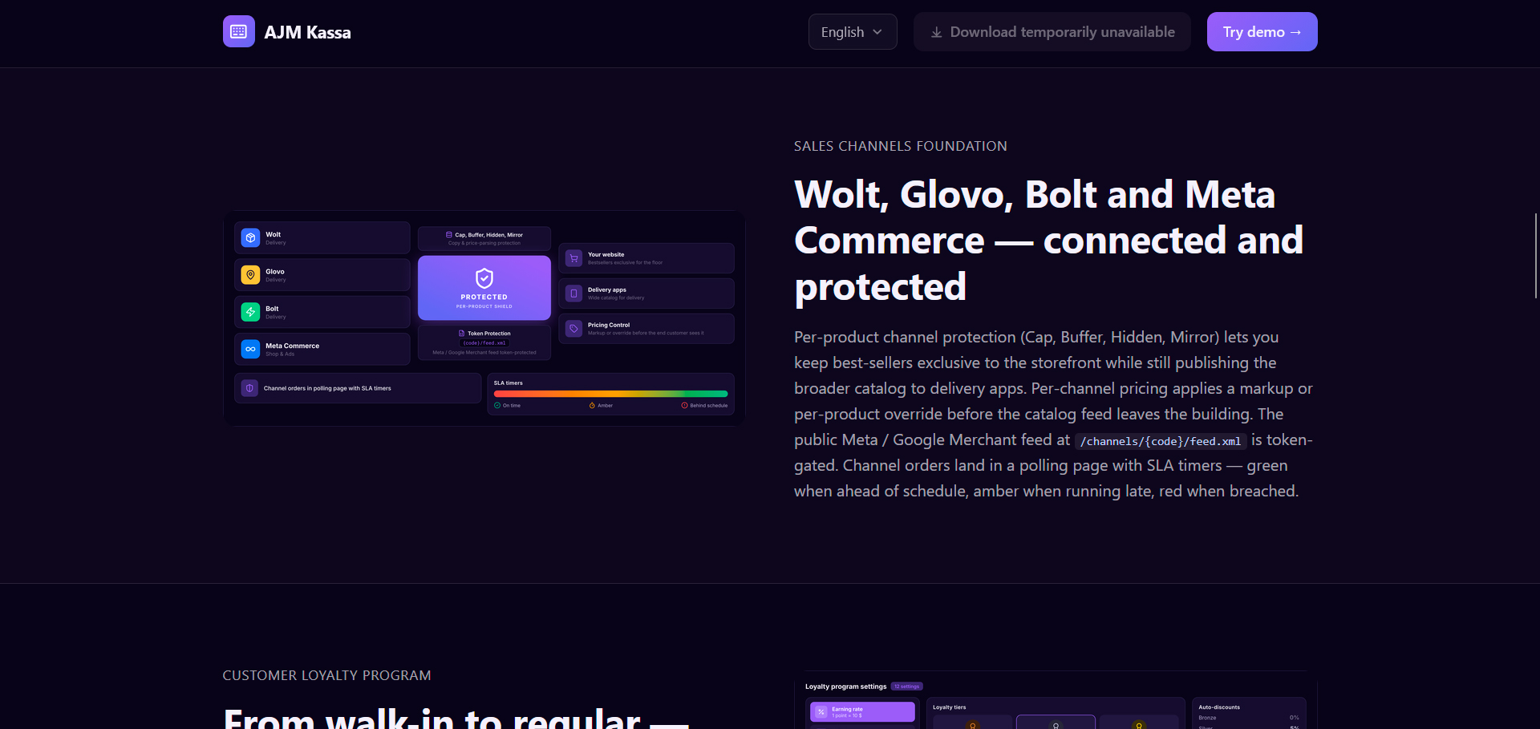Click the file icon beside Token Protection

coord(461,333)
